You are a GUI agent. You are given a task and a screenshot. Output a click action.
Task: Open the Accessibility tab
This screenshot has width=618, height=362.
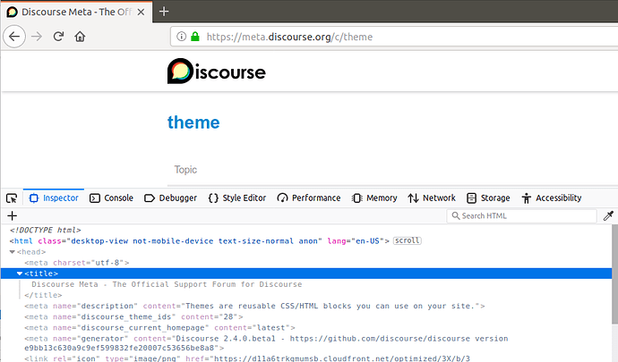pos(552,198)
